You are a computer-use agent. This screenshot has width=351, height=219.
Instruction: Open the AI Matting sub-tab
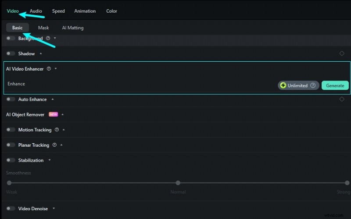point(72,28)
